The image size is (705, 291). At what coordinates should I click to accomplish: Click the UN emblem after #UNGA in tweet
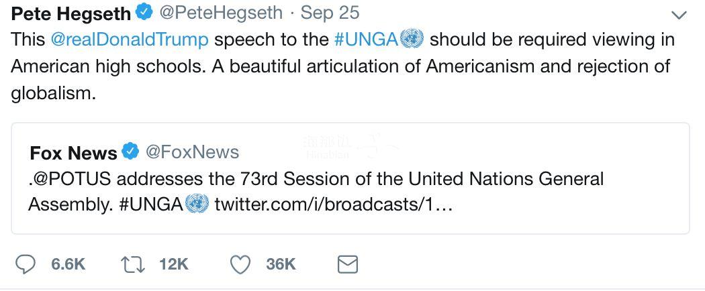click(412, 39)
